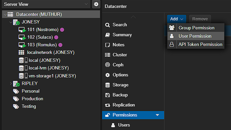Expand the RIPLEY node arrow

click(x=11, y=84)
